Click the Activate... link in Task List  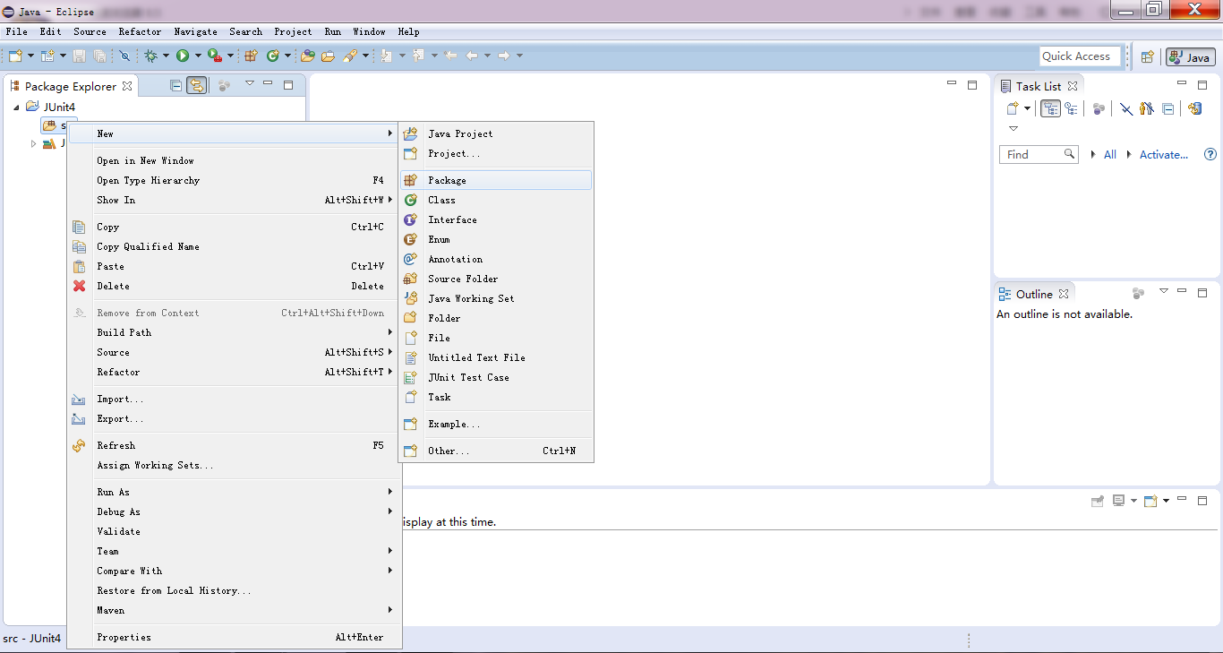pyautogui.click(x=1163, y=154)
